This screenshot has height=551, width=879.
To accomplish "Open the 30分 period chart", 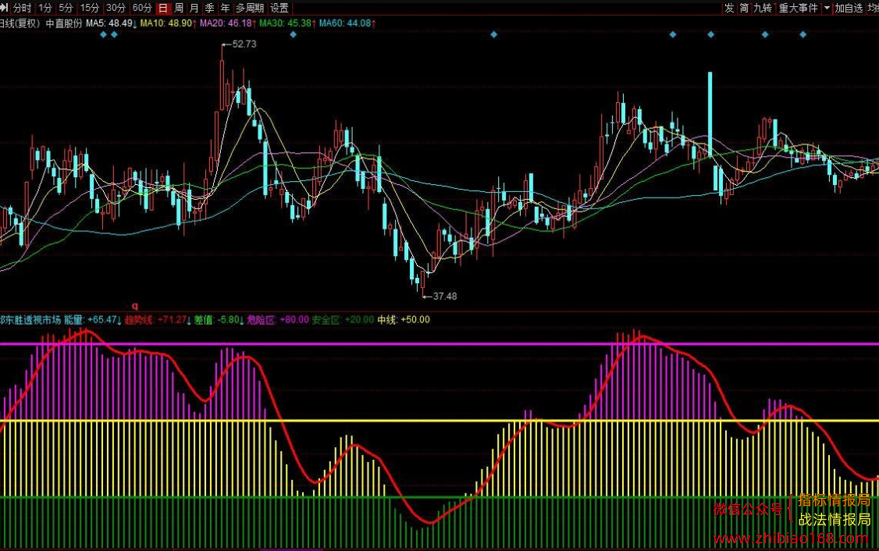I will pyautogui.click(x=116, y=8).
